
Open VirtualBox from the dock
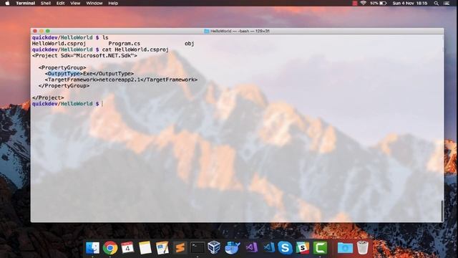(x=214, y=248)
